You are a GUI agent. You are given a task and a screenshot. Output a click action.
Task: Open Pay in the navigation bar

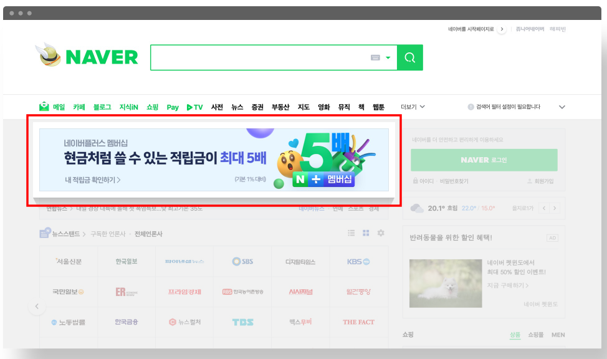(x=173, y=107)
